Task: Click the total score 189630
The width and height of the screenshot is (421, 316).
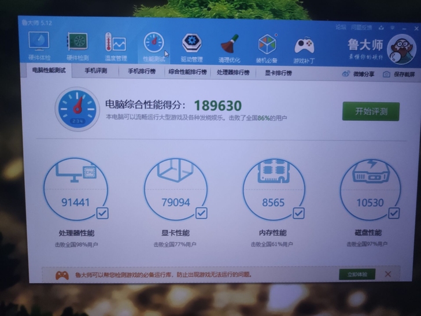Action: [x=218, y=105]
